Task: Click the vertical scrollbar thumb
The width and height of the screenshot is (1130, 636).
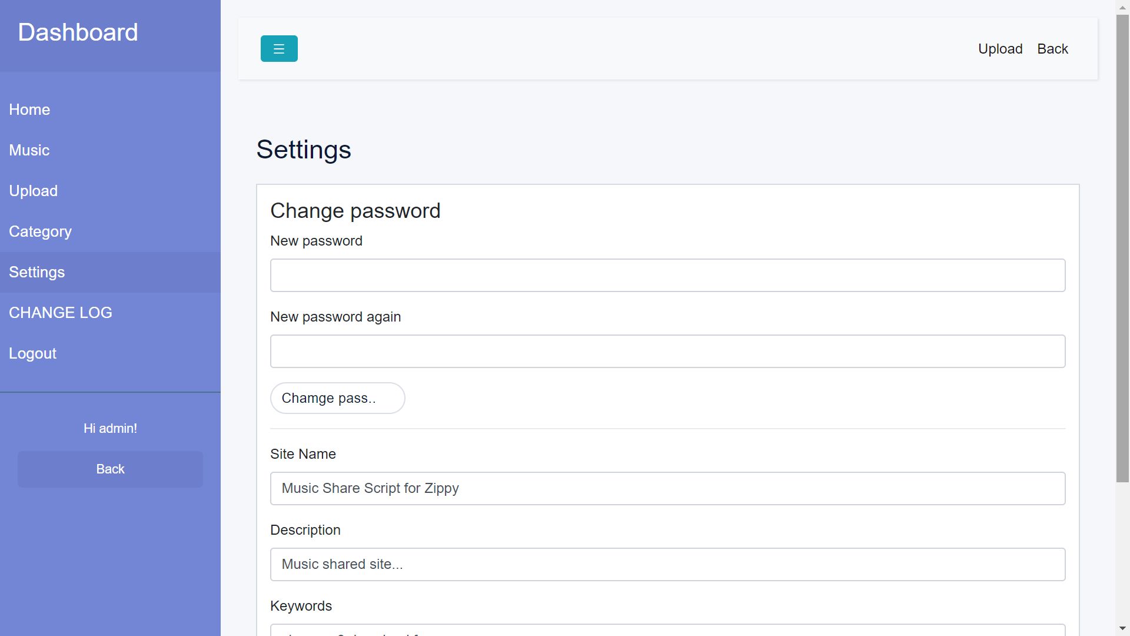Action: click(1122, 247)
